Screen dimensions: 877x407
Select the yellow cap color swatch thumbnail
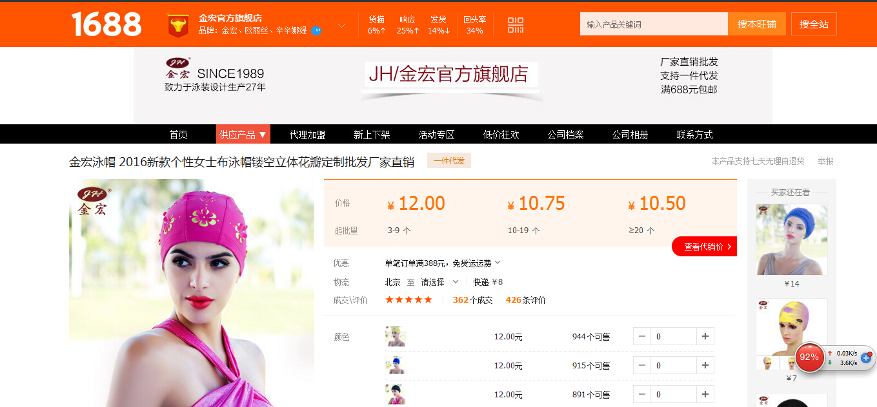click(x=396, y=336)
